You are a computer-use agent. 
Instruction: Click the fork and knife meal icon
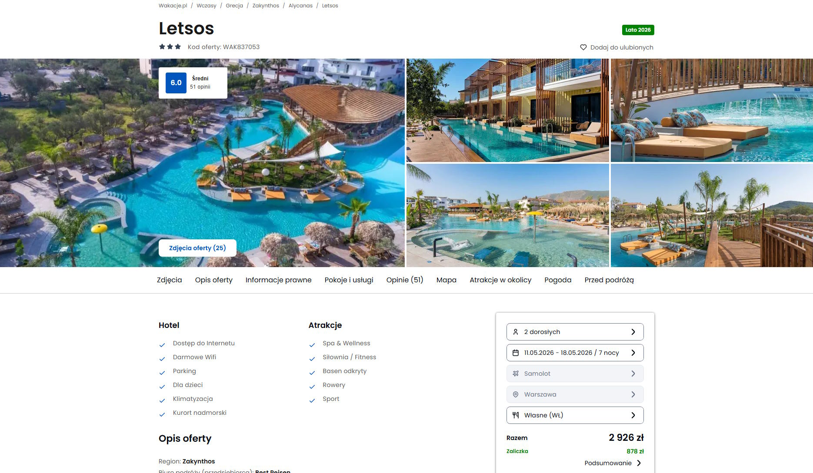(516, 415)
